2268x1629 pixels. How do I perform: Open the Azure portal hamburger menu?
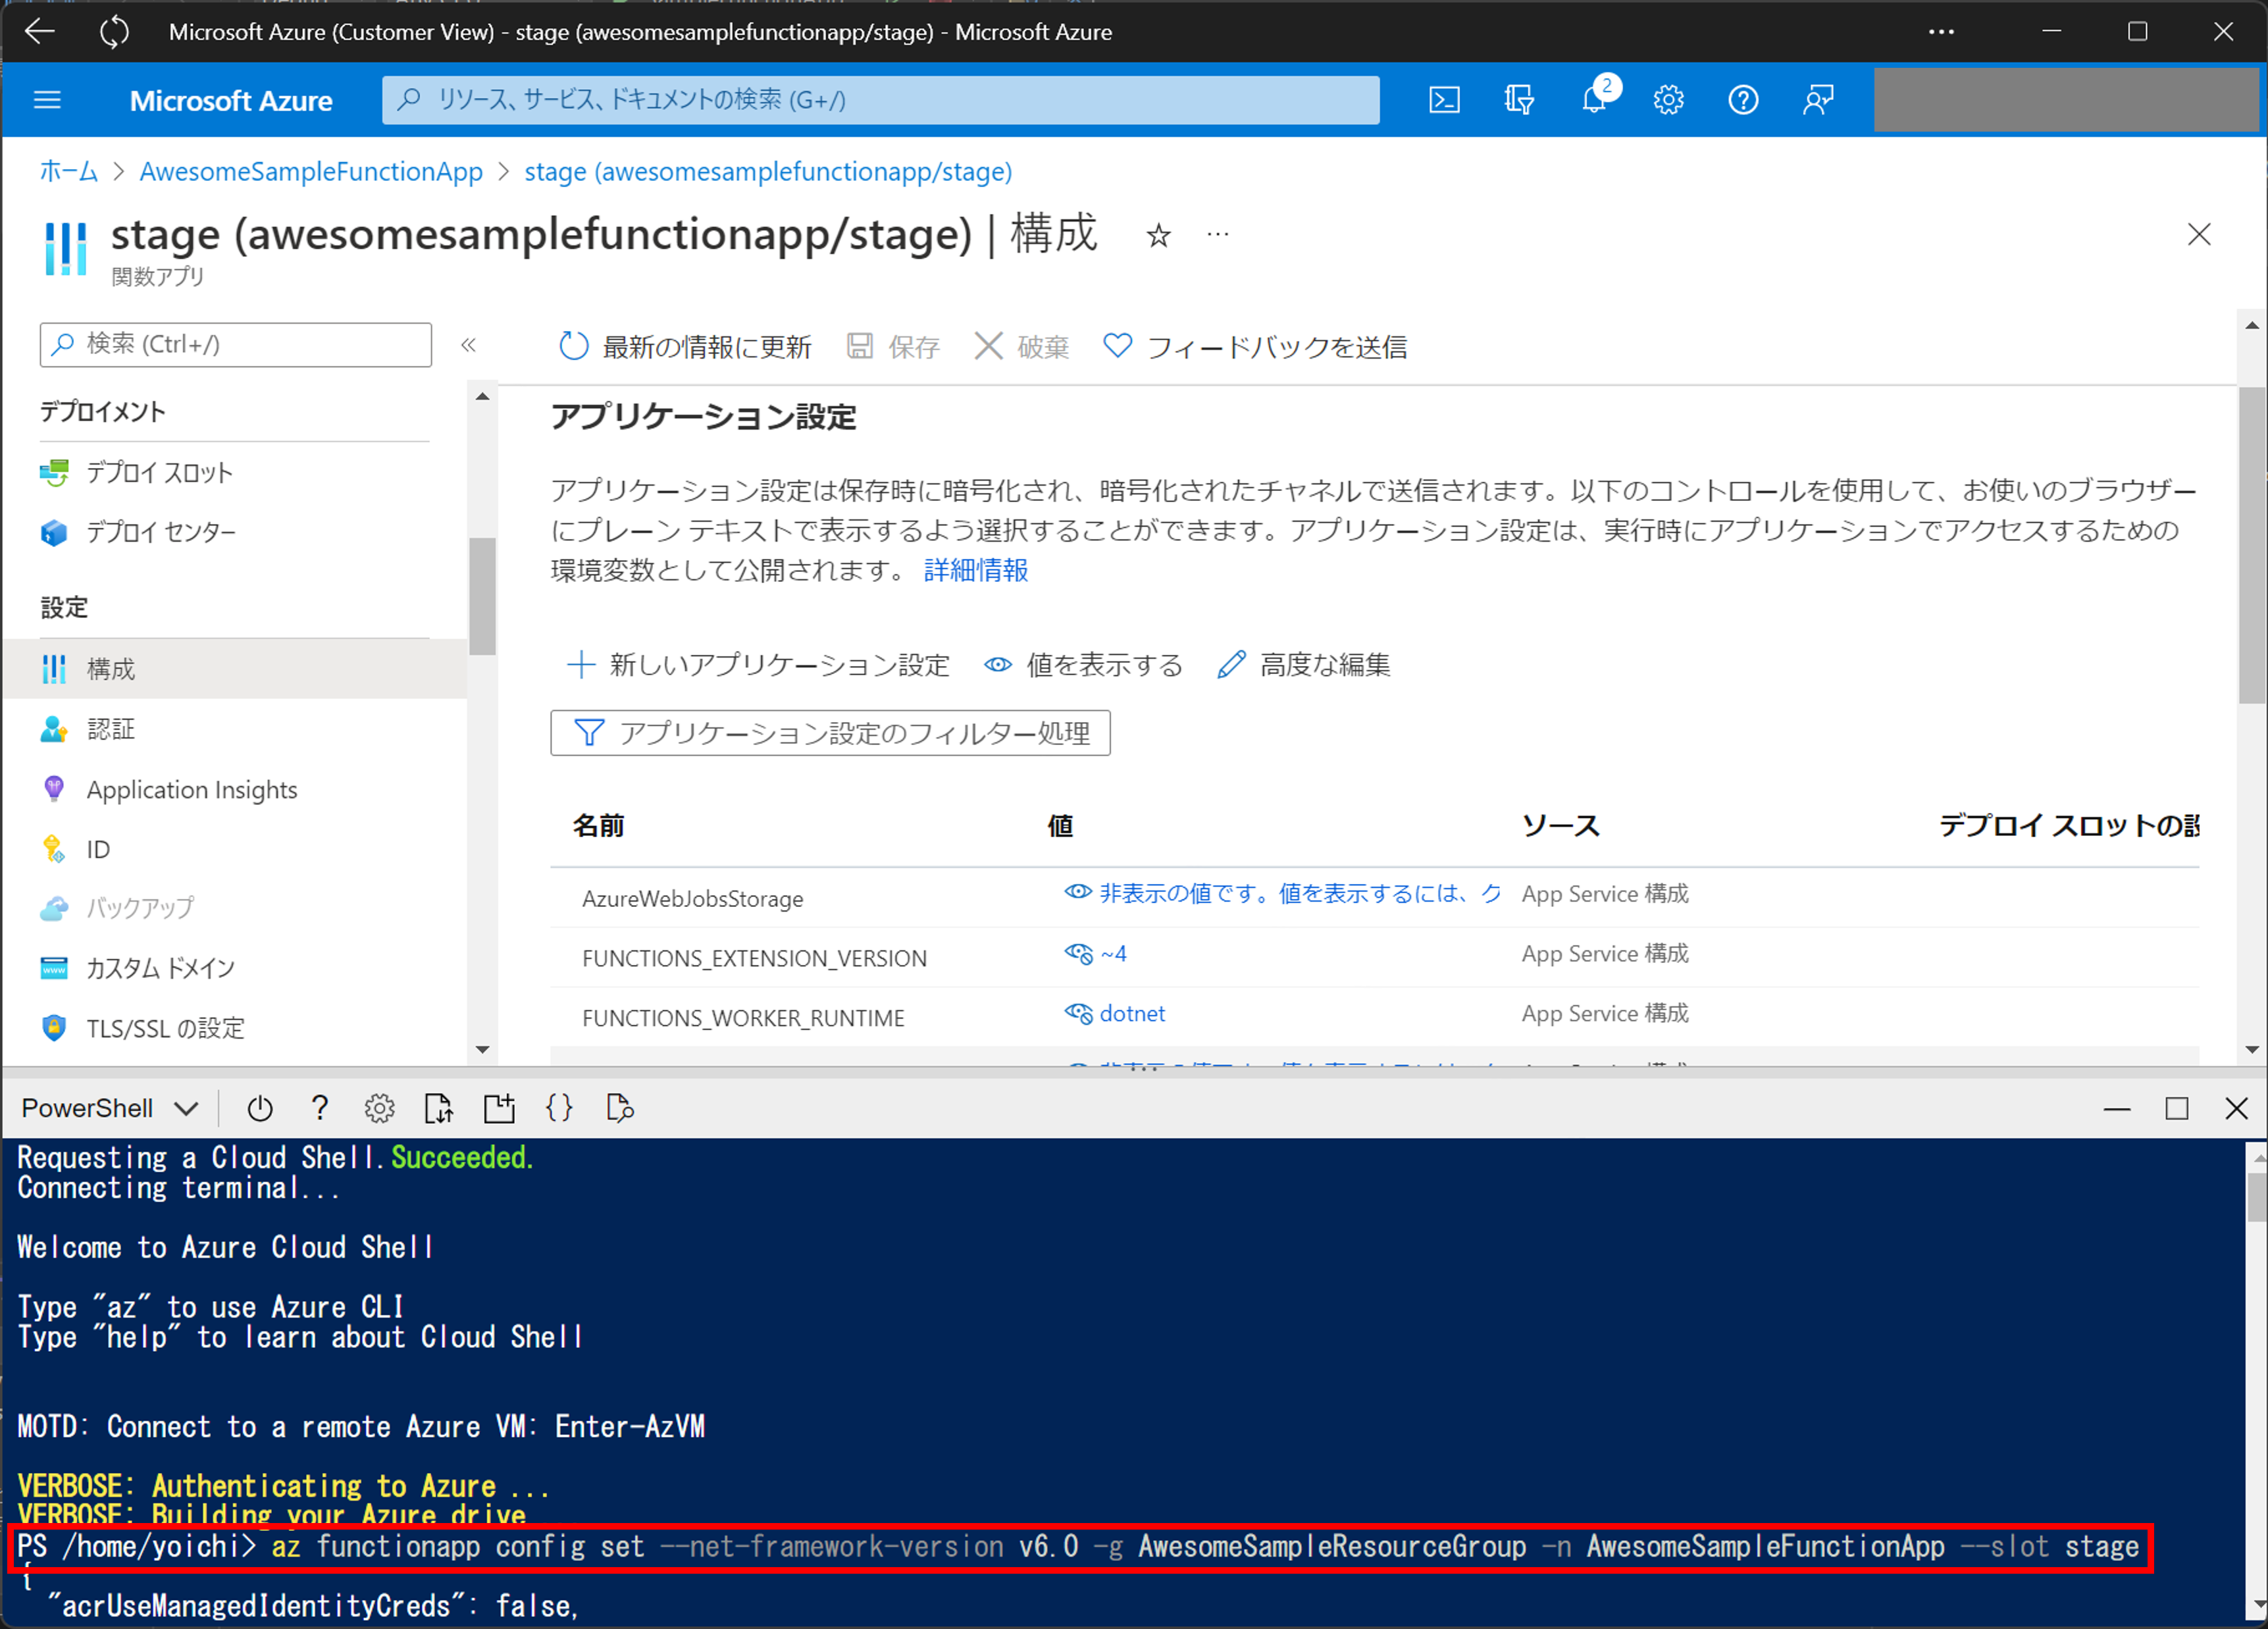point(47,99)
